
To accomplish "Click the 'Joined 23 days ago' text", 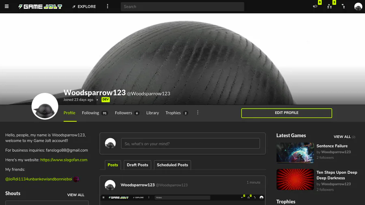I will (78, 100).
